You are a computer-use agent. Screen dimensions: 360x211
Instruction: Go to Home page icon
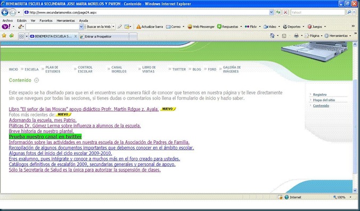pyautogui.click(x=272, y=36)
